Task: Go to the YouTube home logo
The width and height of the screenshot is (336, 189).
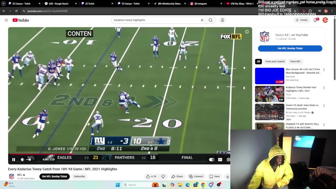Action: pos(20,20)
